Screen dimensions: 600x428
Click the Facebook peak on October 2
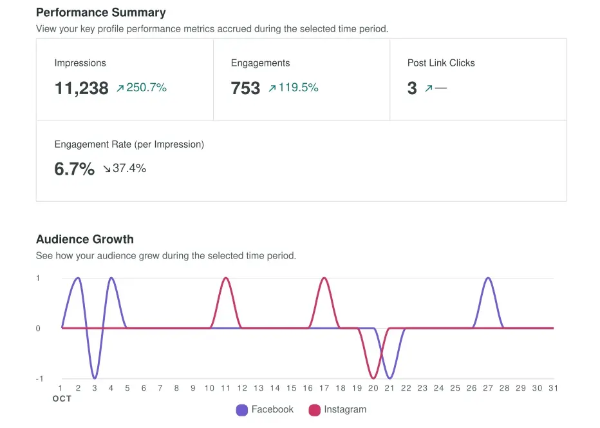click(78, 278)
